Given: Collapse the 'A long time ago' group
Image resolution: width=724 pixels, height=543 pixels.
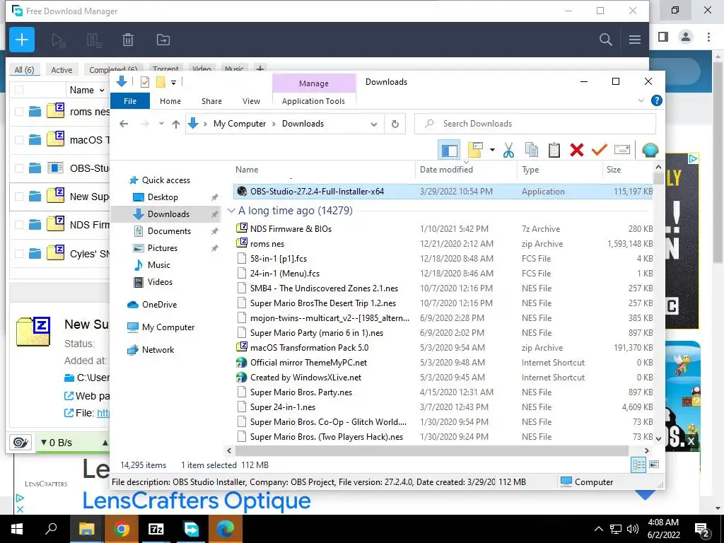Looking at the screenshot, I should [x=231, y=211].
